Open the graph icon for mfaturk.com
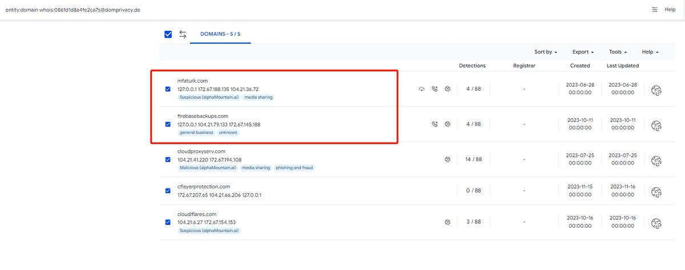The width and height of the screenshot is (685, 270). coord(656,90)
